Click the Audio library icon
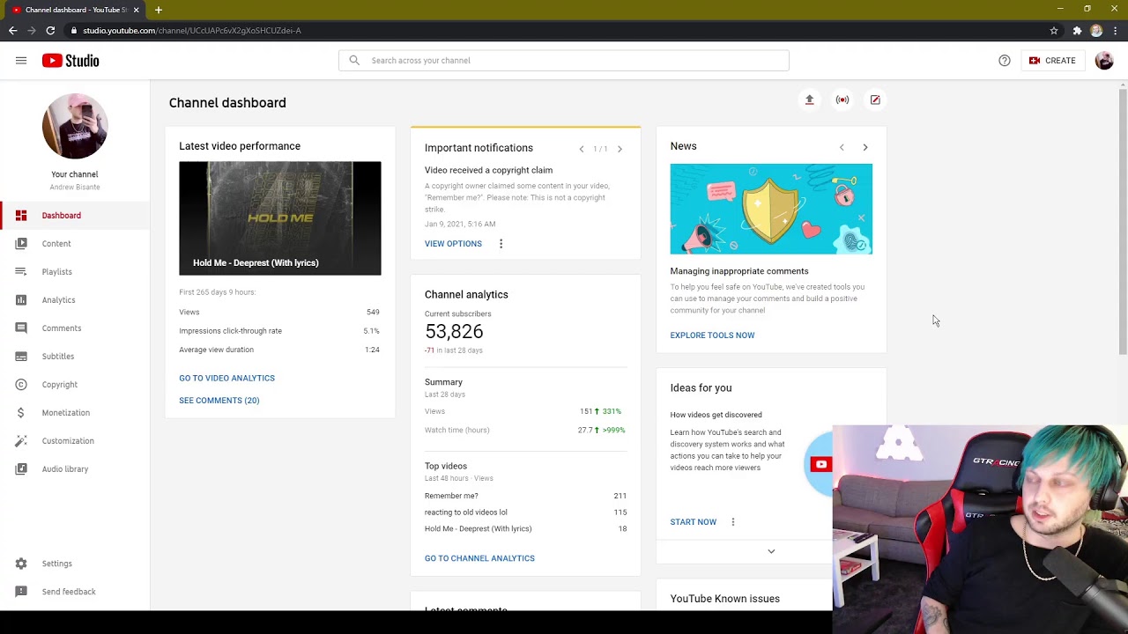Screen dimensions: 1128x634 click(x=21, y=469)
